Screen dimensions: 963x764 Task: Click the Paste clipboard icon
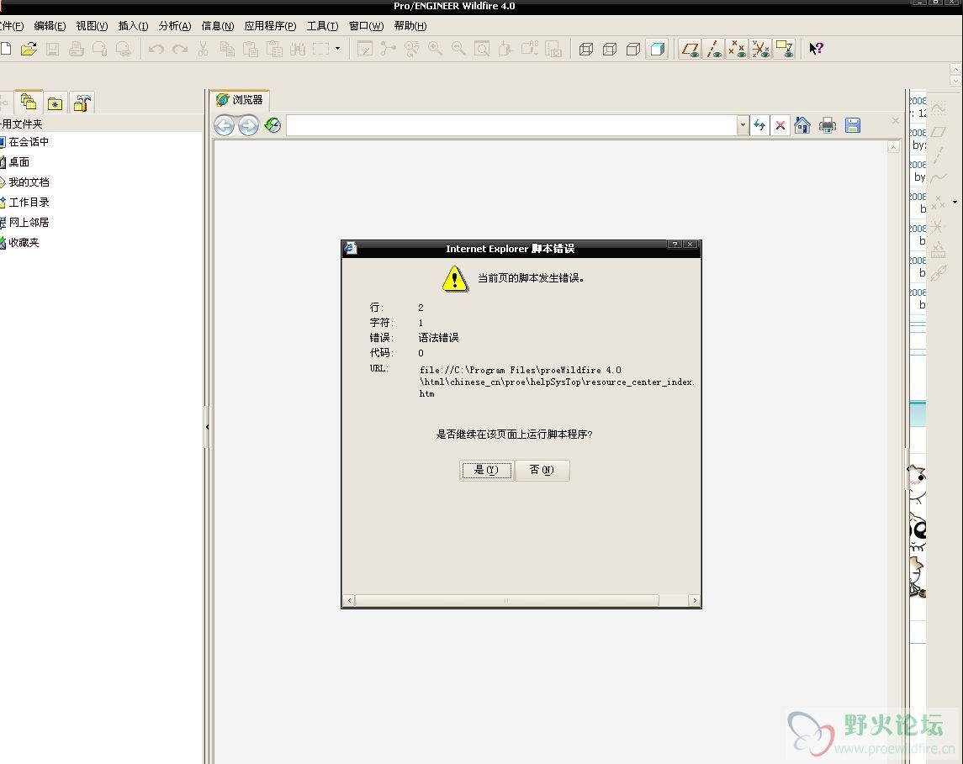pos(251,49)
